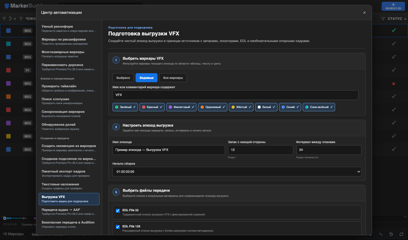Toggle the Белый color filter chip
408x240 pixels.
tap(266, 107)
